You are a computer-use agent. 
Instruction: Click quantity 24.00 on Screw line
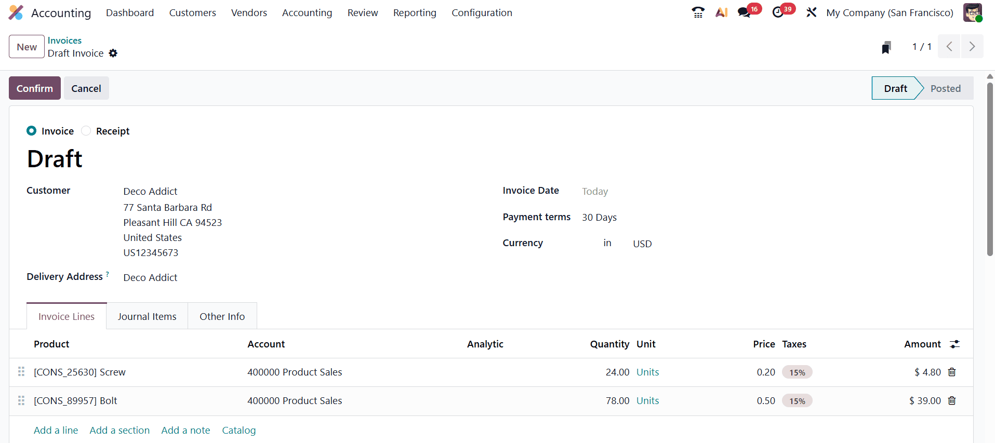click(x=617, y=372)
